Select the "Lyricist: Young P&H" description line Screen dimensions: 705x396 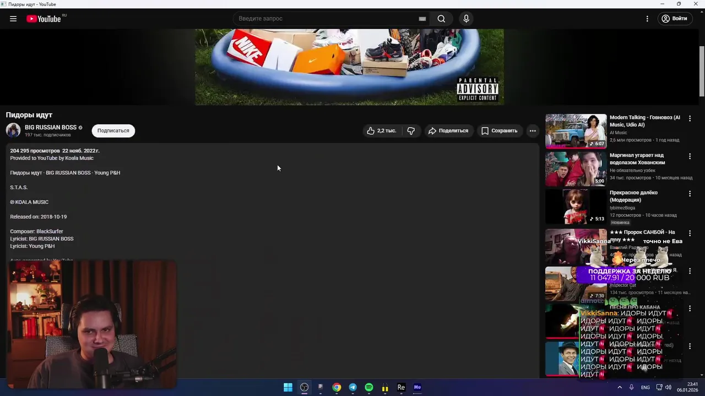click(x=32, y=246)
